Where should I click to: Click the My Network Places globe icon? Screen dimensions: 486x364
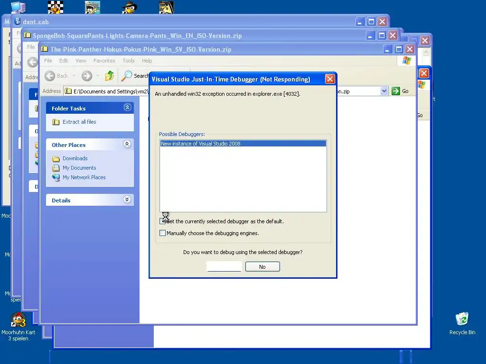[x=56, y=178]
